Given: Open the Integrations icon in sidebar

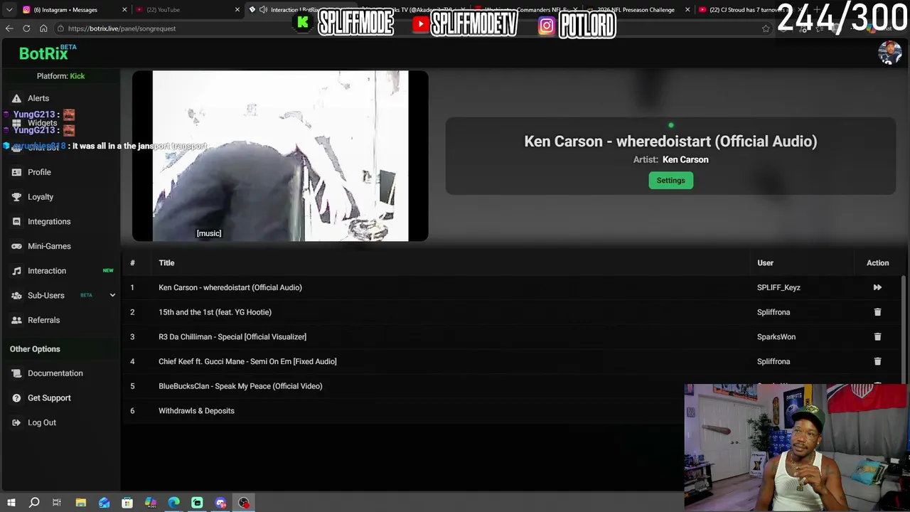Looking at the screenshot, I should point(16,222).
